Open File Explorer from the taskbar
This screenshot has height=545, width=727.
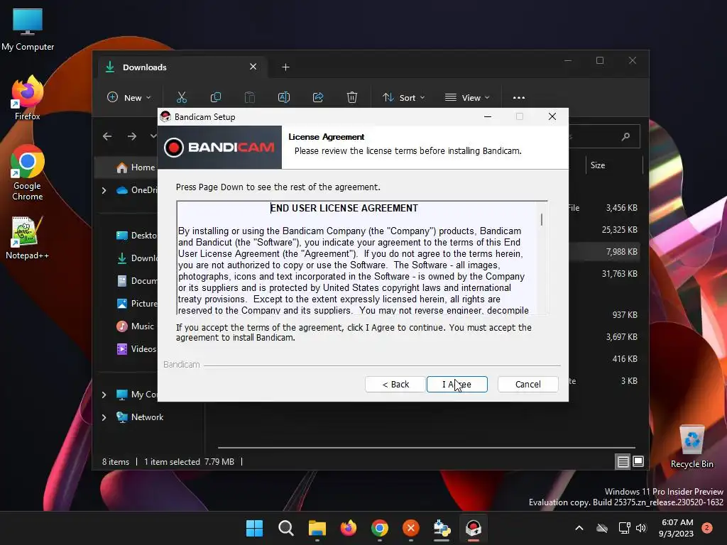tap(317, 528)
